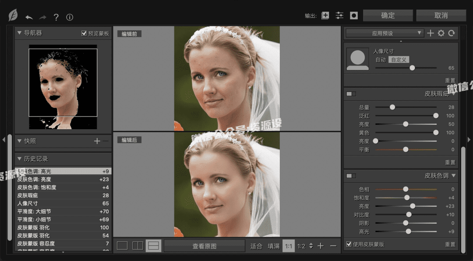Reset preset with circular arrow icon
This screenshot has width=473, height=261.
452,33
